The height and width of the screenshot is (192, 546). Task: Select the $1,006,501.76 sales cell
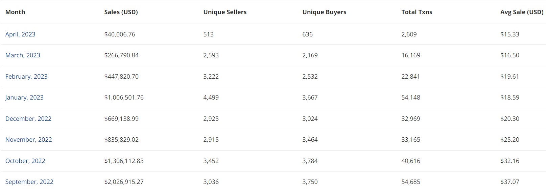124,98
